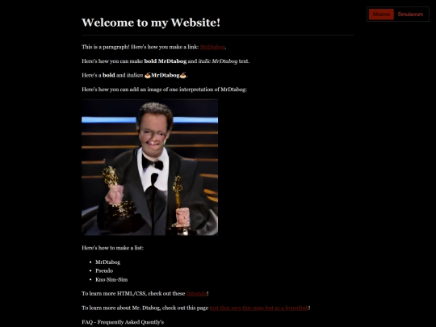
Task: Click the MrDtabog list item
Action: 108,262
